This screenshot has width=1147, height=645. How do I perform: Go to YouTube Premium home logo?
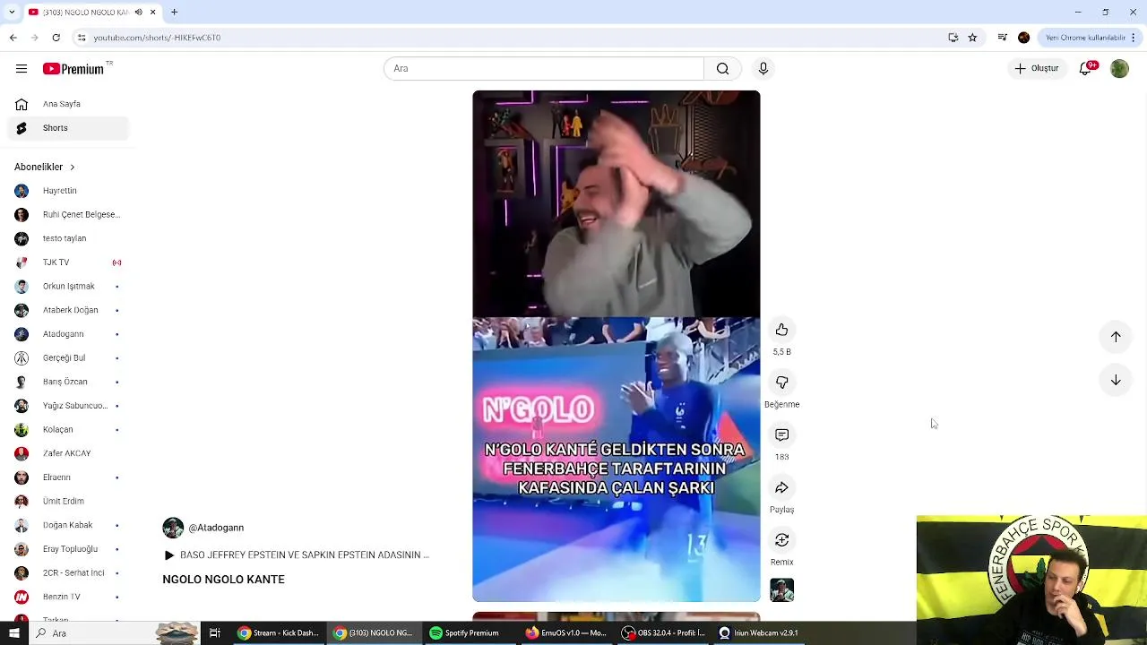click(x=73, y=69)
